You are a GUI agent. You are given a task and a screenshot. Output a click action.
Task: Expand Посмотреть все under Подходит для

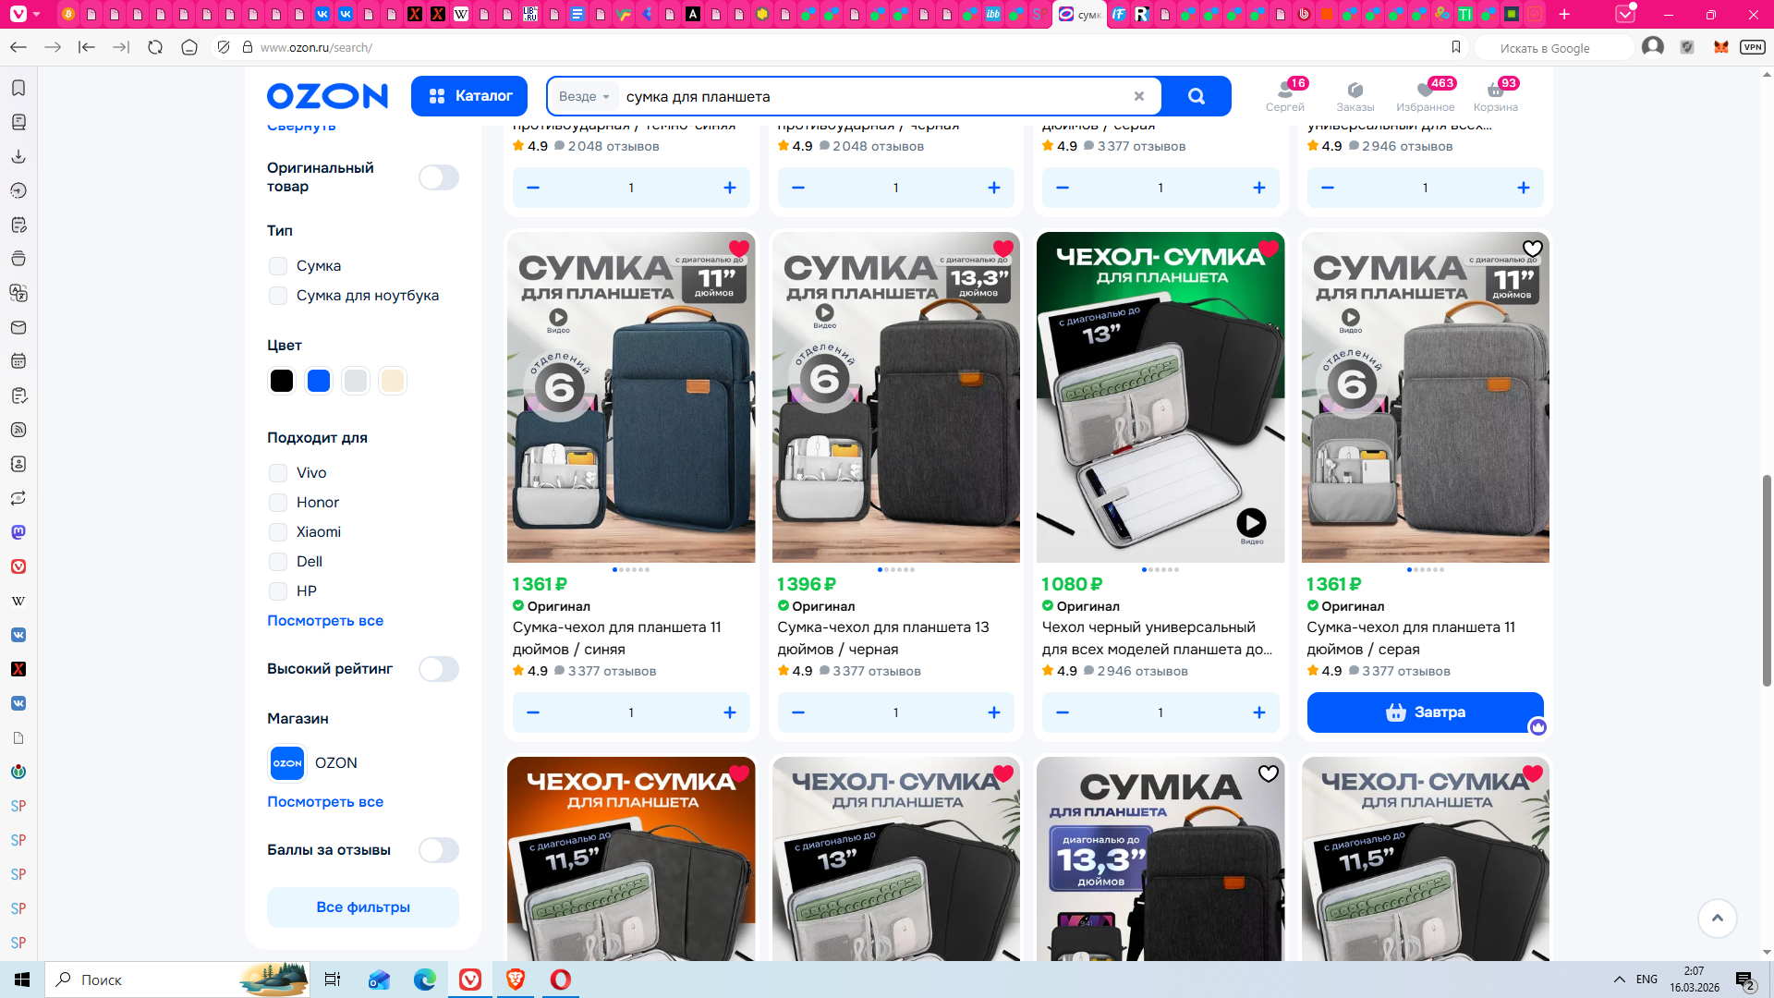click(324, 621)
